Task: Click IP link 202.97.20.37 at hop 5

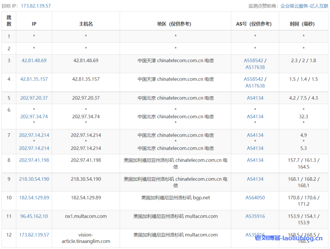Action: [x=34, y=98]
